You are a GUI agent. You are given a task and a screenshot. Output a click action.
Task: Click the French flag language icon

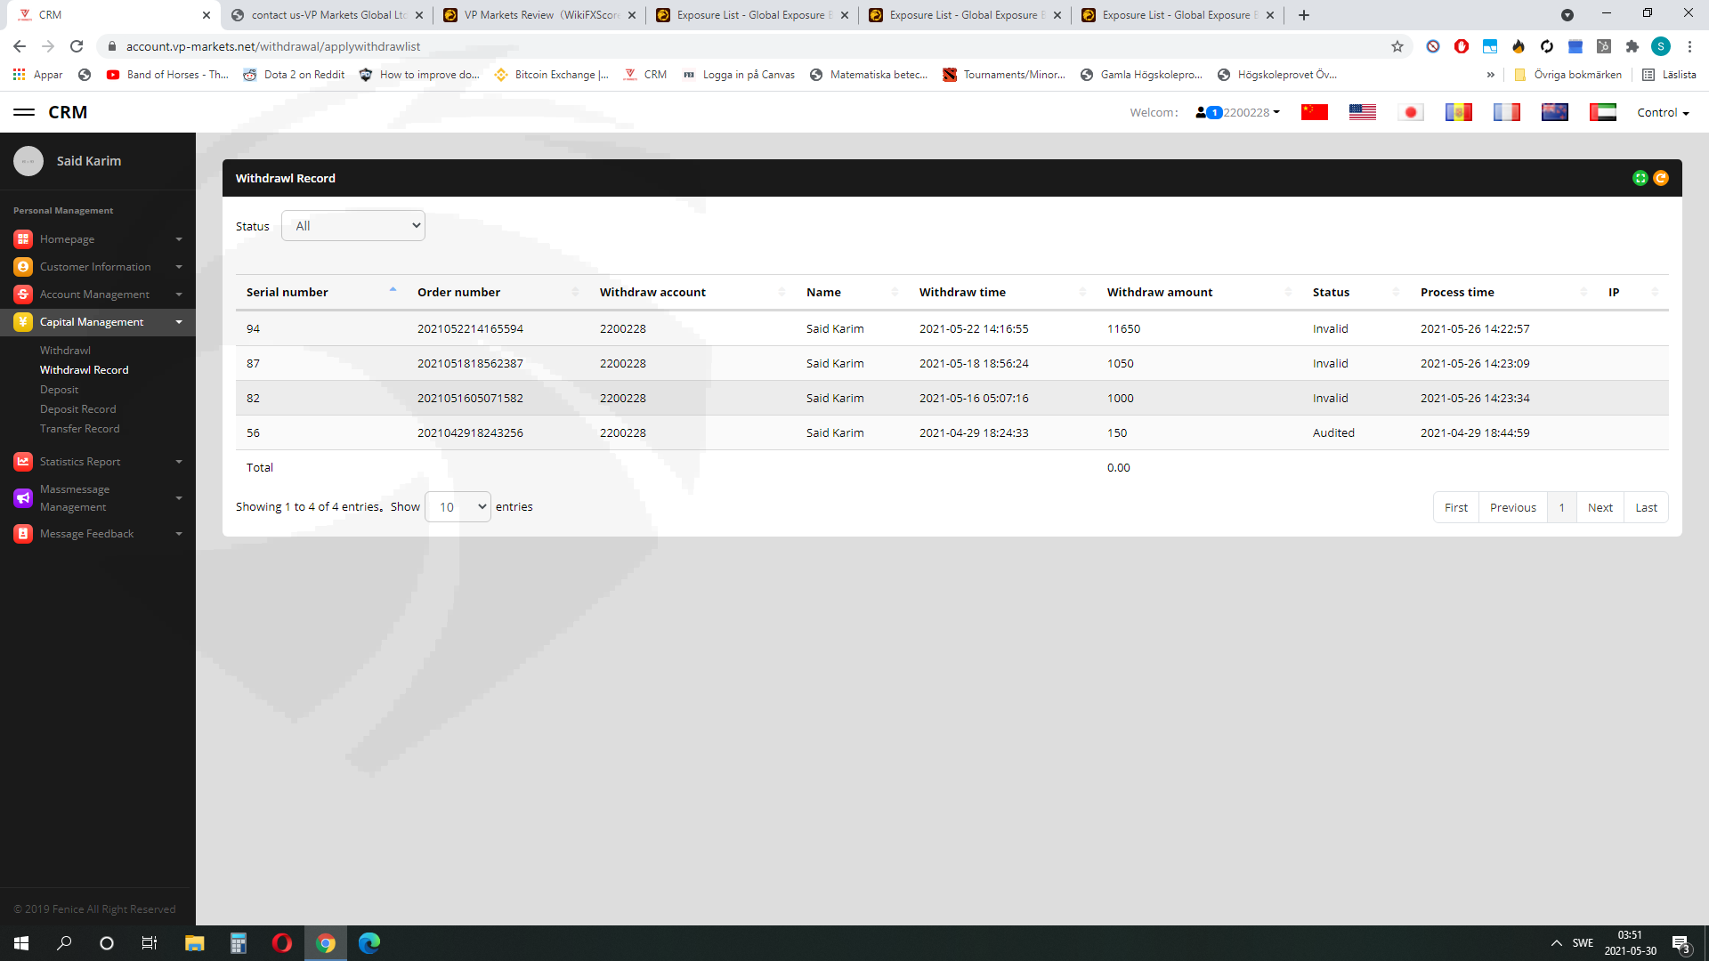click(x=1506, y=112)
